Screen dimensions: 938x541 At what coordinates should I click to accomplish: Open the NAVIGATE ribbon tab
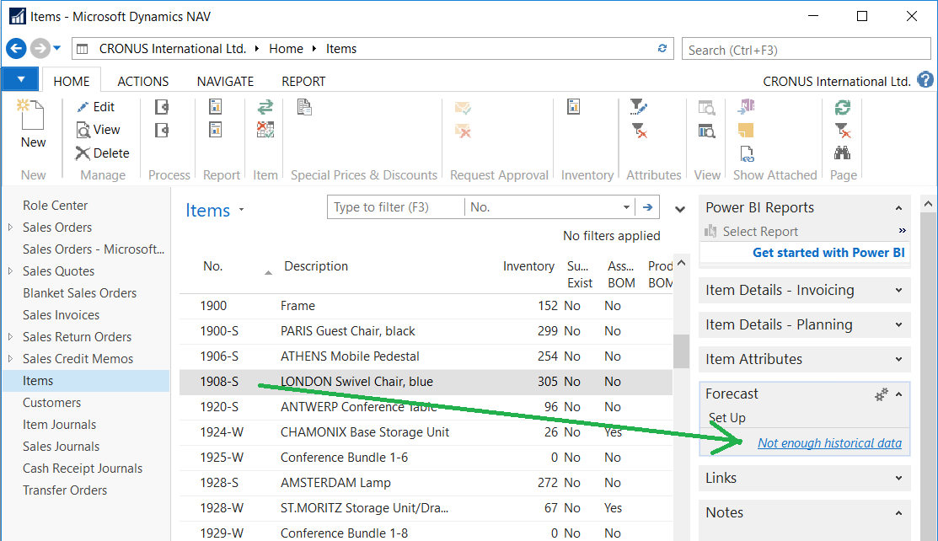click(225, 82)
